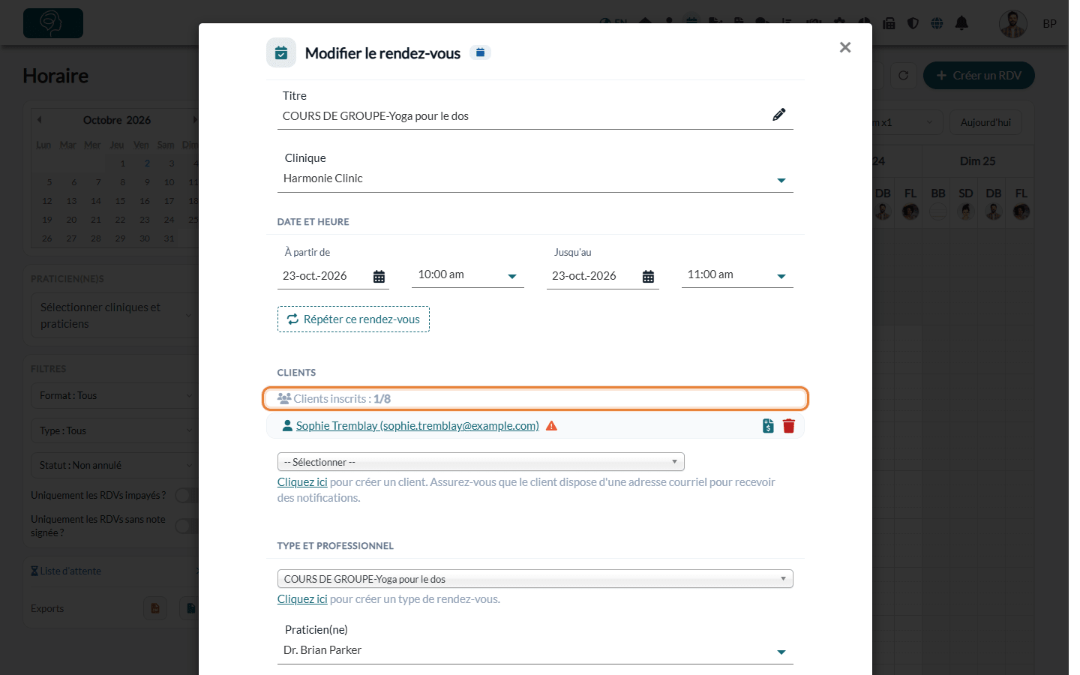Toggle Uniquement les RDVs impayés switch
1080x675 pixels.
pos(187,495)
